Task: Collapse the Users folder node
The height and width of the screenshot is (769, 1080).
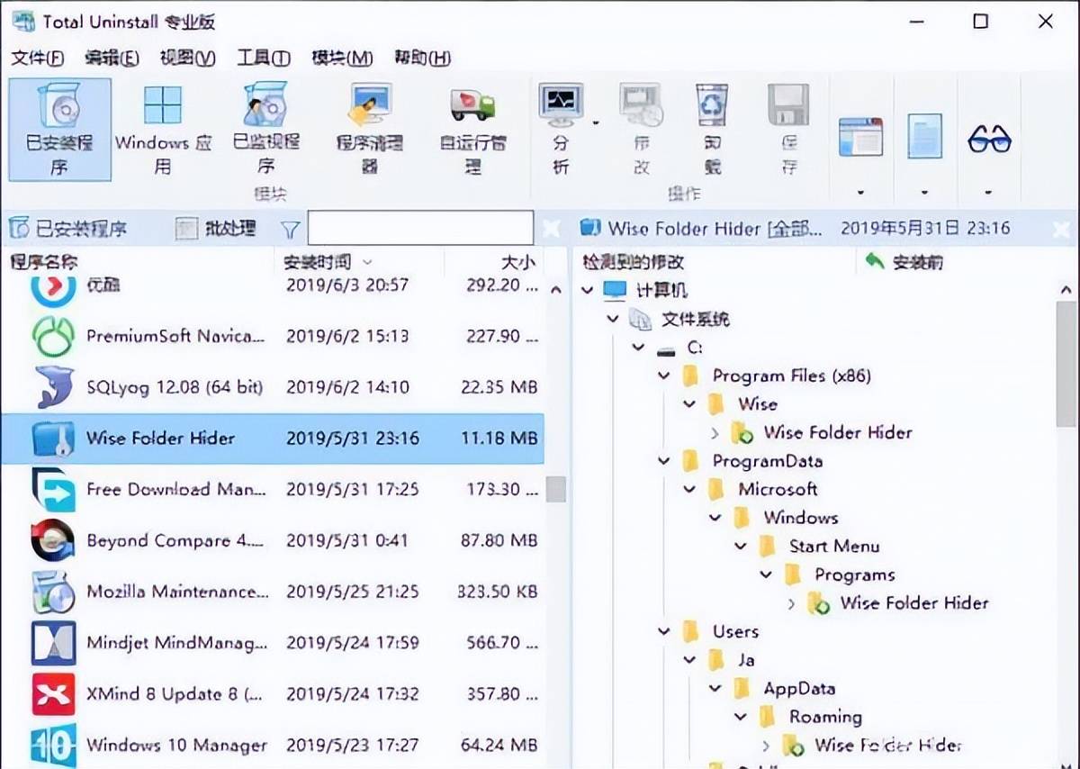Action: pyautogui.click(x=664, y=632)
